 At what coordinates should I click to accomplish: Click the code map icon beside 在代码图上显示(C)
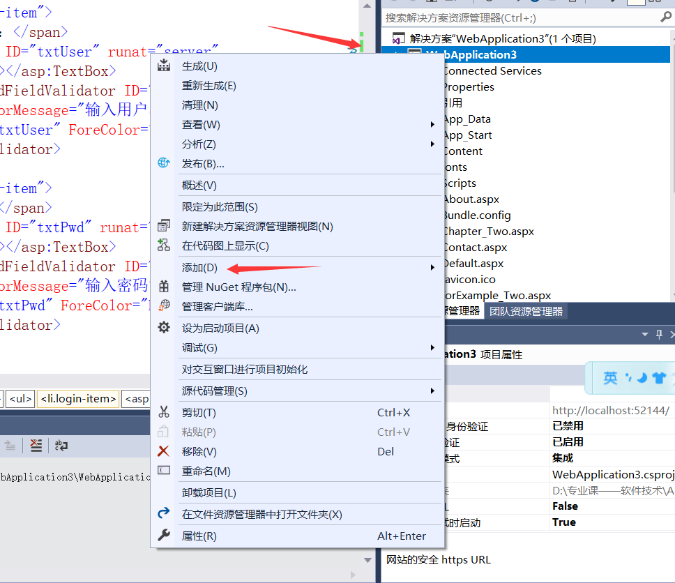point(164,245)
